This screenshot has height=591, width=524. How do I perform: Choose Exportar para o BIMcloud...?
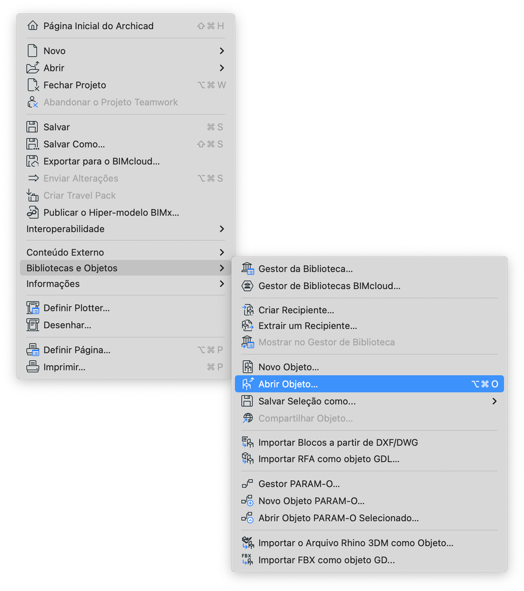(125, 161)
